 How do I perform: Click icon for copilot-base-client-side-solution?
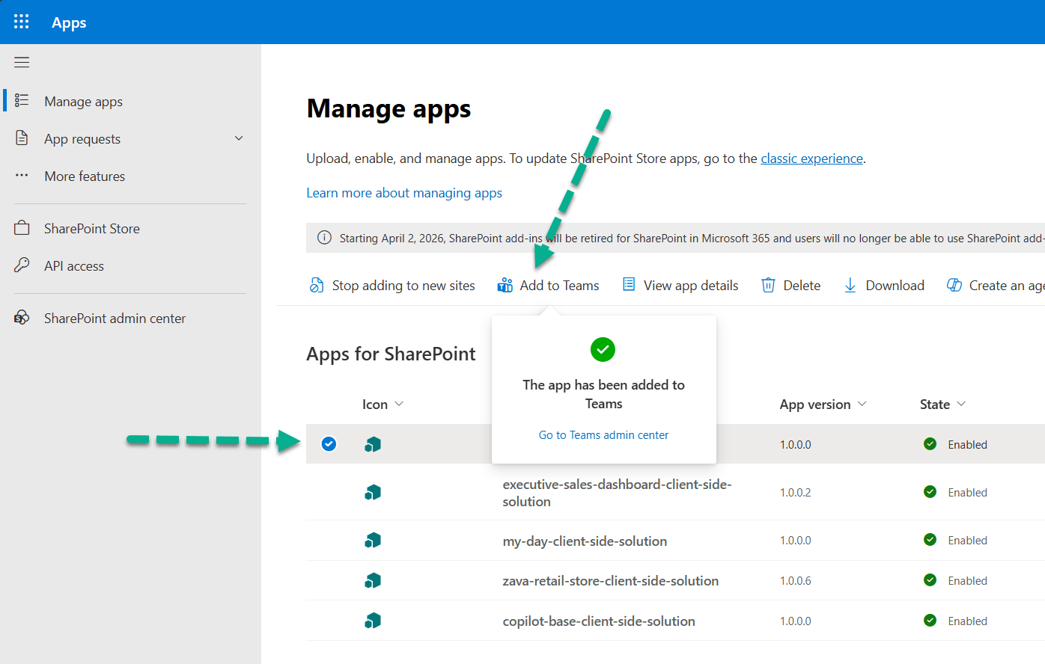[373, 621]
